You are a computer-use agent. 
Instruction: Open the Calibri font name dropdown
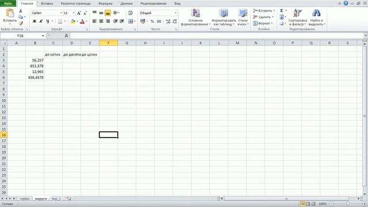[x=61, y=13]
